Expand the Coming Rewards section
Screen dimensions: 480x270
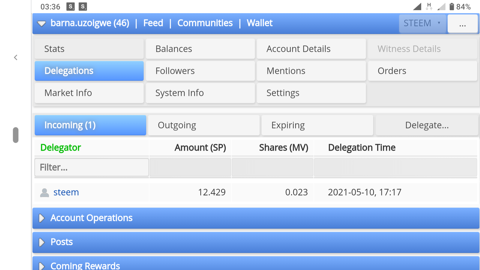(256, 263)
